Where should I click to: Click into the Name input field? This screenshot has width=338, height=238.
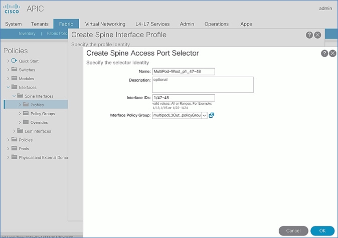coord(184,72)
